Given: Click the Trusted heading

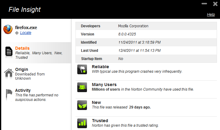Looking at the screenshot, I should click(x=100, y=121).
